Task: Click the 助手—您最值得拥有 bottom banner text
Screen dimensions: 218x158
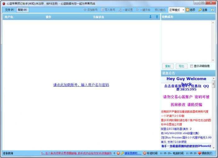Action: tap(186, 146)
